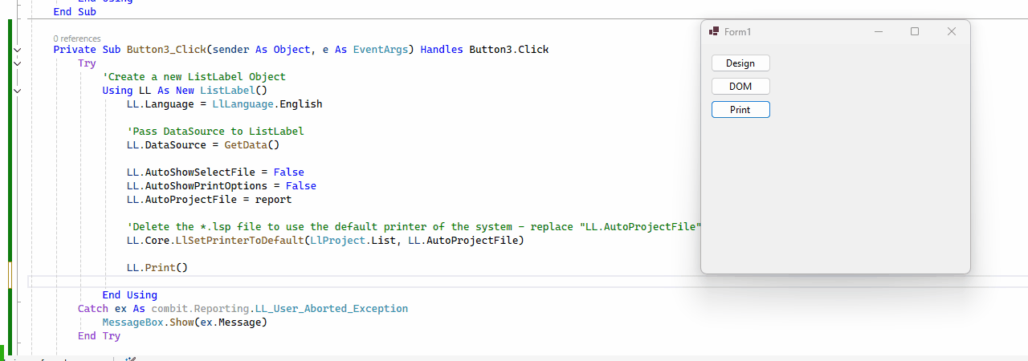Close the Form1 window

pos(952,31)
